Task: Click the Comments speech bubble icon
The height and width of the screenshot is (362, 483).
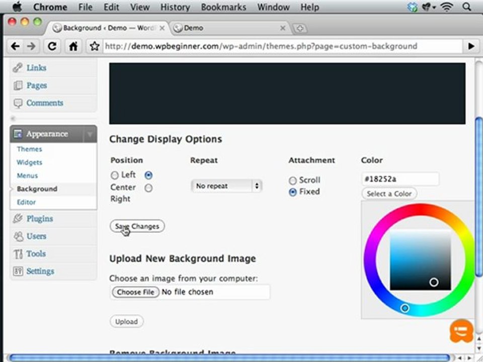Action: click(x=18, y=103)
